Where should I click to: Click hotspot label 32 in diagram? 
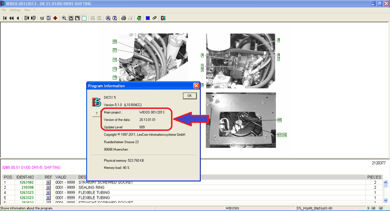tap(115, 41)
